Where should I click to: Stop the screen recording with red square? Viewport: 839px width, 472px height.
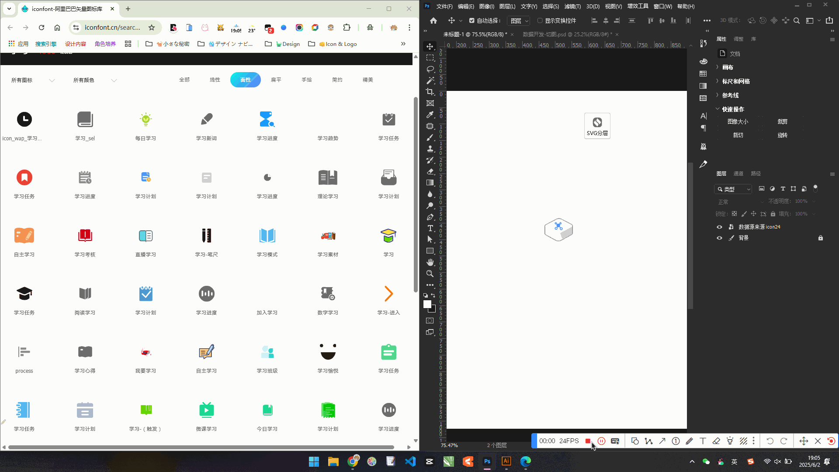coord(588,441)
